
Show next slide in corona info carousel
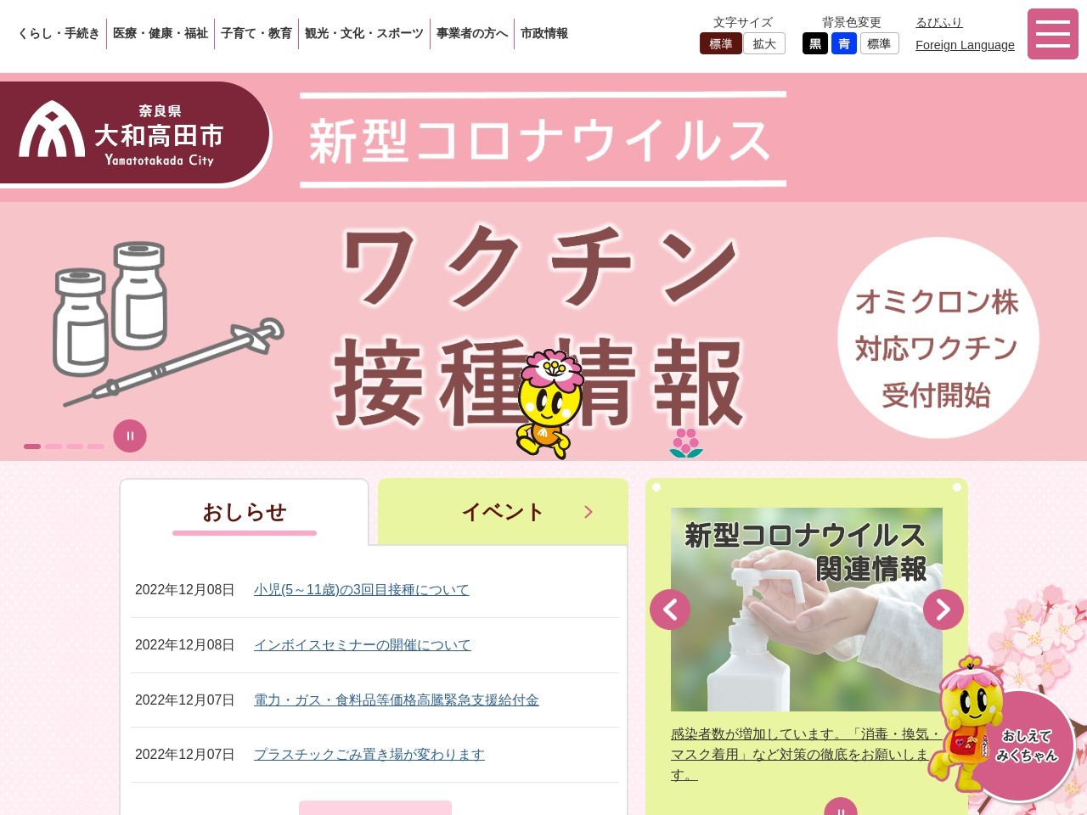[943, 610]
